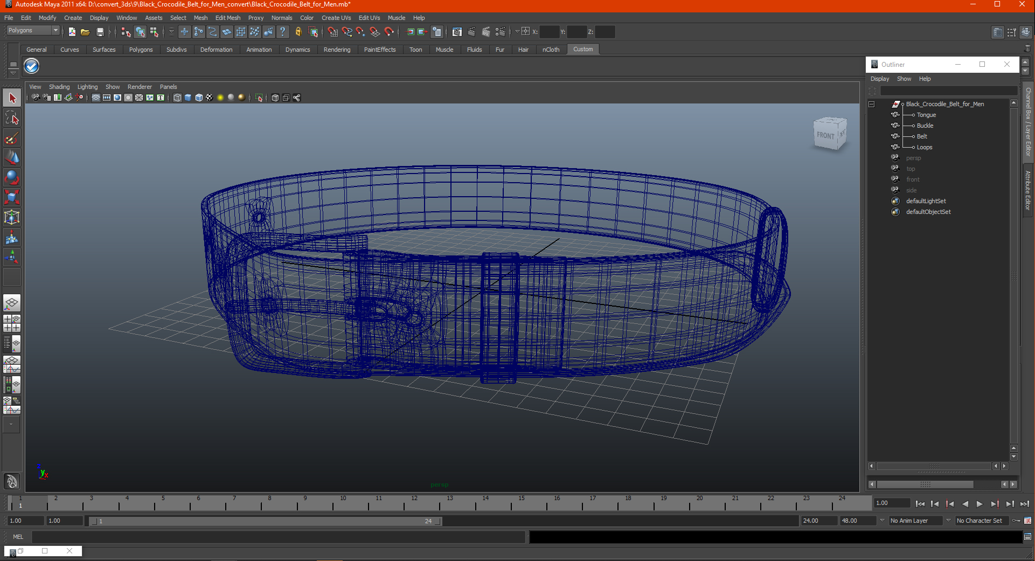The image size is (1035, 561).
Task: Activate the Paint Selection tool
Action: pyautogui.click(x=12, y=138)
